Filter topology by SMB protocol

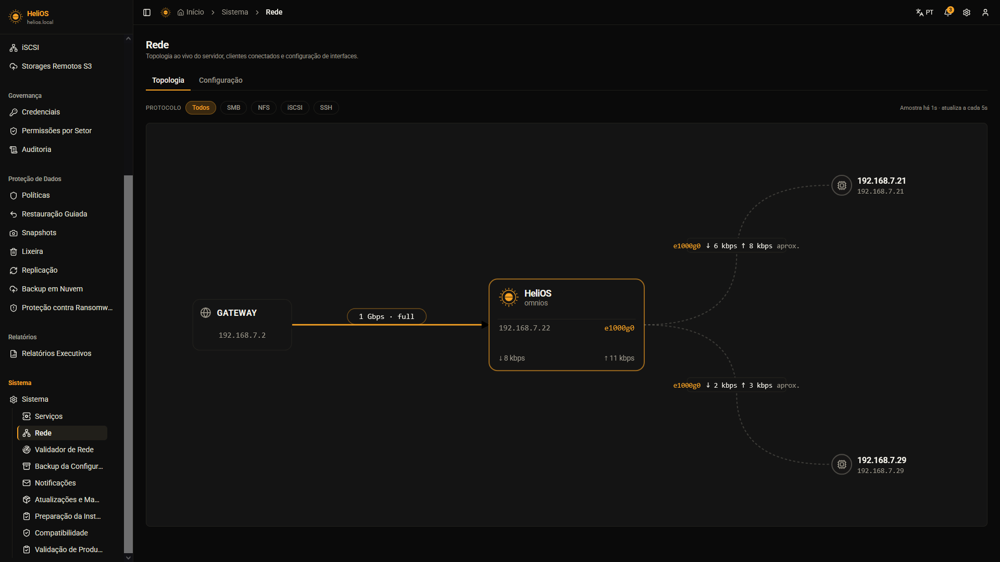pyautogui.click(x=233, y=108)
